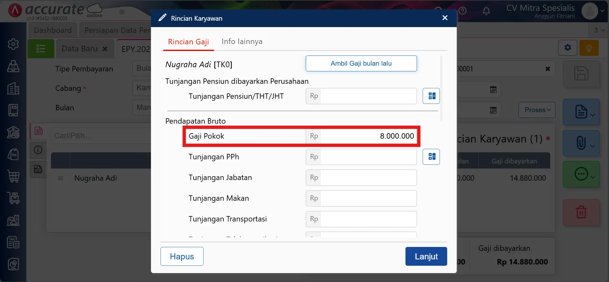Screen dimensions: 609x282
Task: Open the paperclip attachment dropdown button
Action: pyautogui.click(x=581, y=143)
